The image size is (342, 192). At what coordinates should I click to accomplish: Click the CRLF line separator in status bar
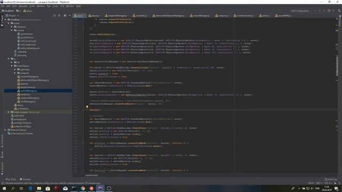point(319,183)
